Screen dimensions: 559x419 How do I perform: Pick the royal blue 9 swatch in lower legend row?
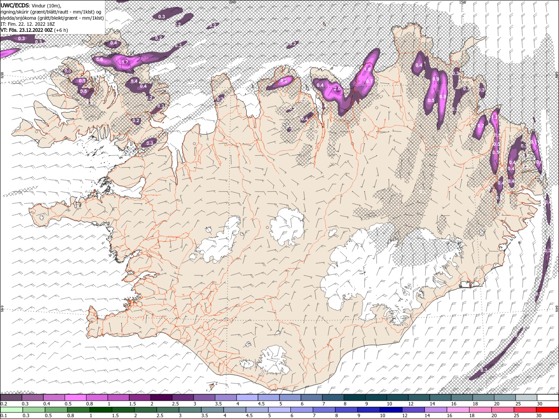tap(369, 410)
